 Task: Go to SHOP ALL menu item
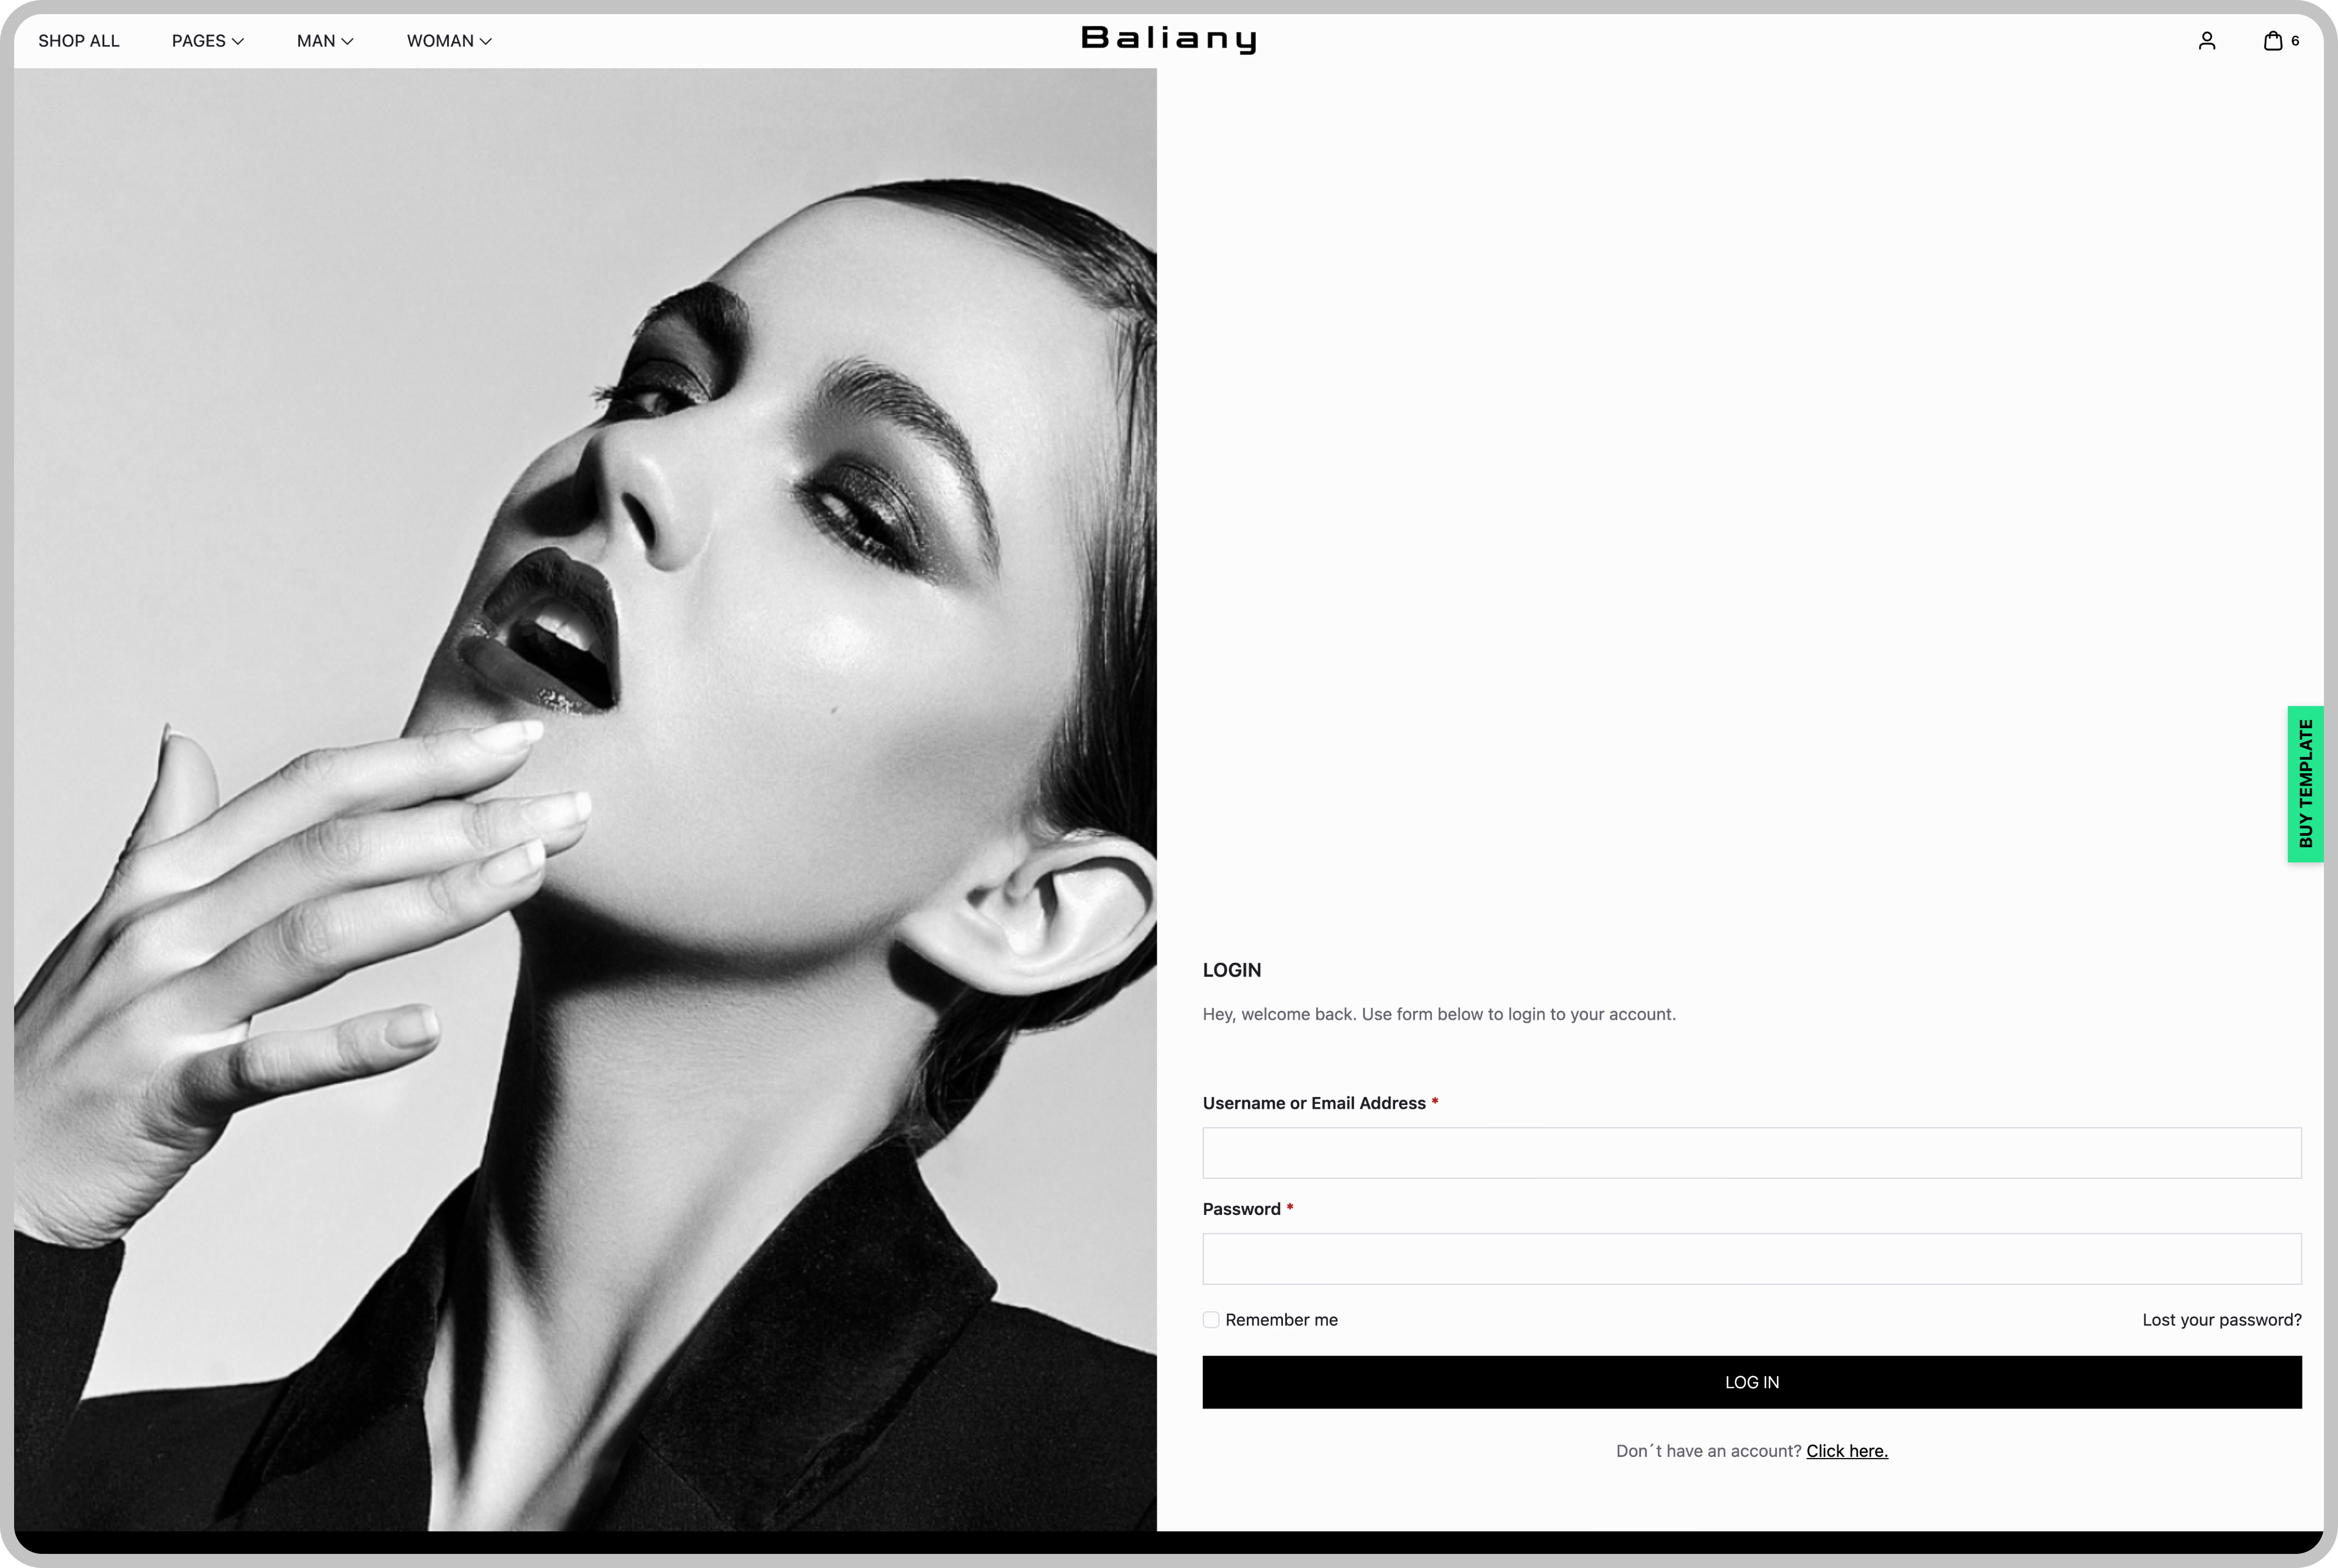(x=79, y=41)
